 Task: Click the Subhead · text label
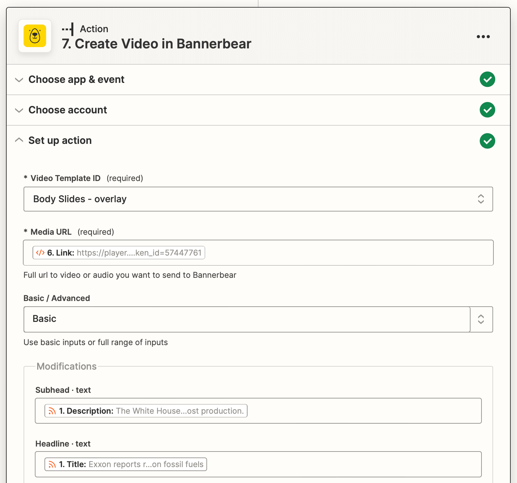(63, 390)
